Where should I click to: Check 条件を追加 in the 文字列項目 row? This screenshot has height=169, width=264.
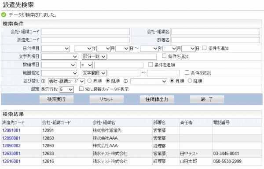click(x=164, y=56)
